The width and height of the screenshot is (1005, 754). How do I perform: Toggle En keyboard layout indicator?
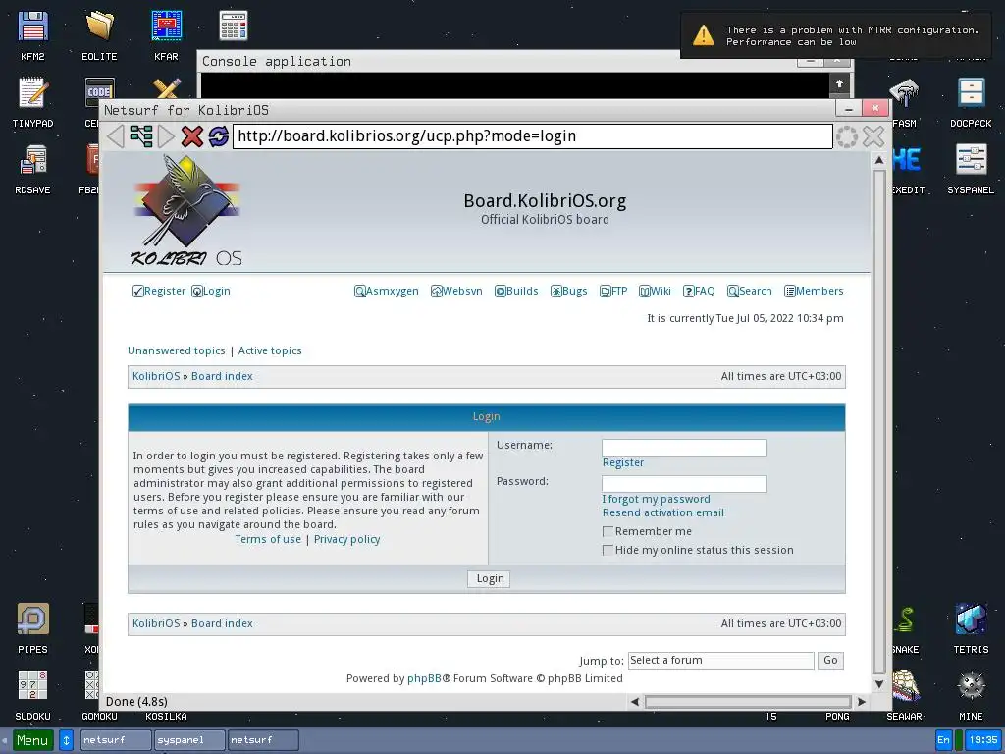[x=943, y=740]
